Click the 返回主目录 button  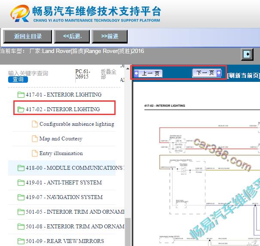tap(28, 37)
